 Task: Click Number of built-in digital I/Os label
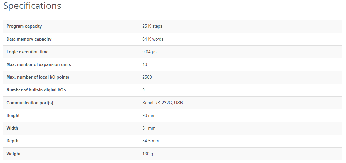(x=36, y=90)
